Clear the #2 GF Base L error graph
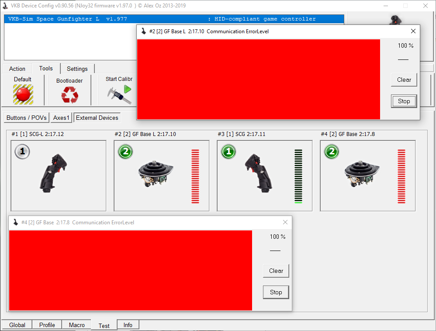The image size is (436, 331). [x=404, y=80]
